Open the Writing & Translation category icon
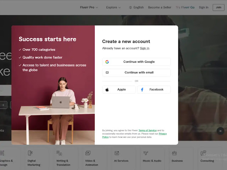Viewport: 227px width, 170px height. (59, 153)
